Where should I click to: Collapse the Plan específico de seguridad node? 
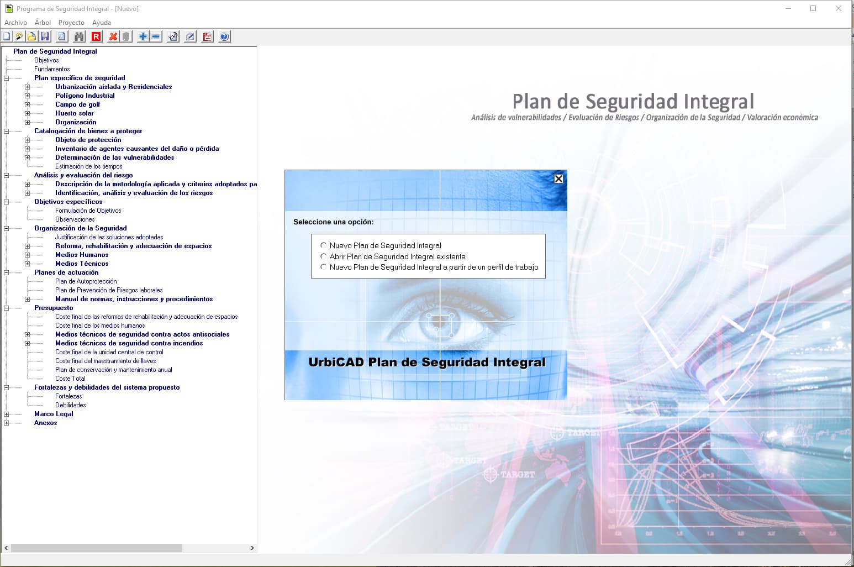6,78
